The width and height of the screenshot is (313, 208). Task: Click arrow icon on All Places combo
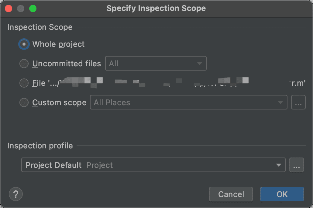point(280,102)
